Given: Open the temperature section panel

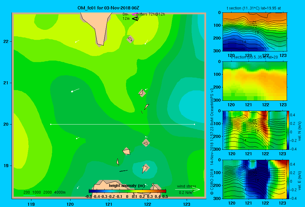Looking at the screenshot, I should [x=255, y=32].
